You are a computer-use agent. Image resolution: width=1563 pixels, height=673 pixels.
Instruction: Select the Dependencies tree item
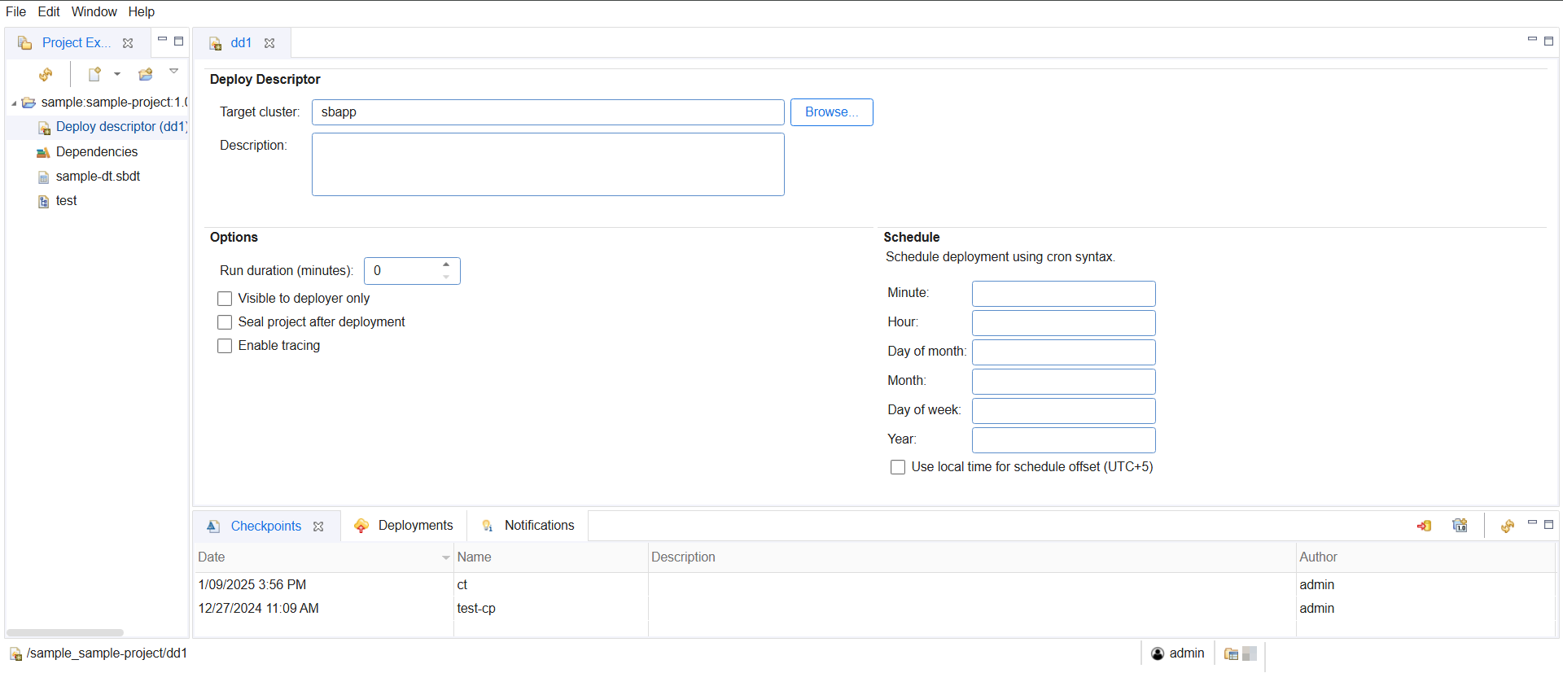pos(96,152)
